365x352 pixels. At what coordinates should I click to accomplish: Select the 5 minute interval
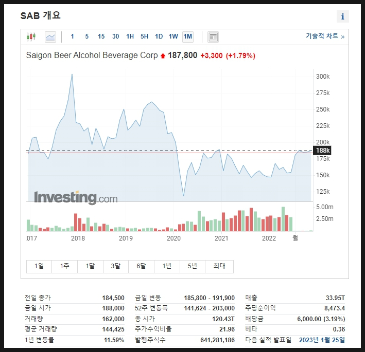pos(86,36)
